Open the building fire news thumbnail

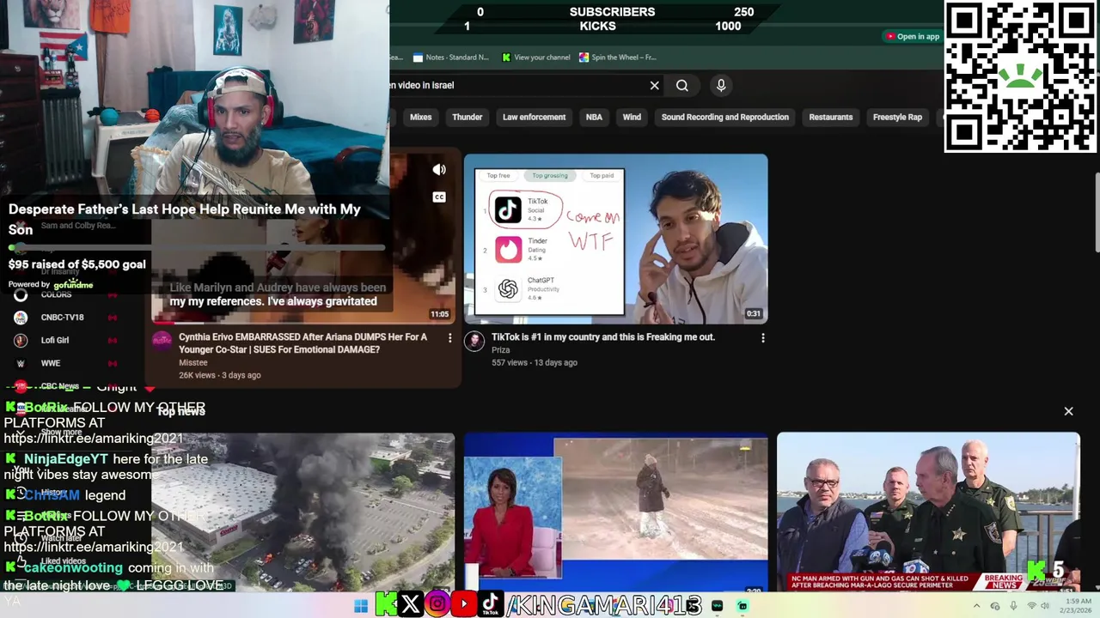[x=302, y=512]
